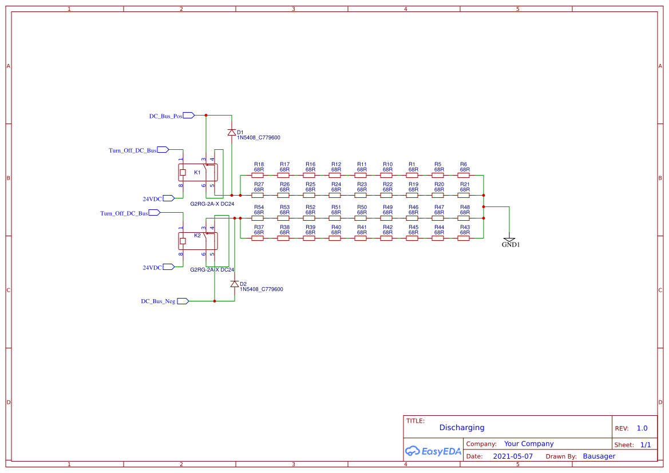This screenshot has width=669, height=473.
Task: Click the sheet number 1/1
Action: (x=645, y=444)
